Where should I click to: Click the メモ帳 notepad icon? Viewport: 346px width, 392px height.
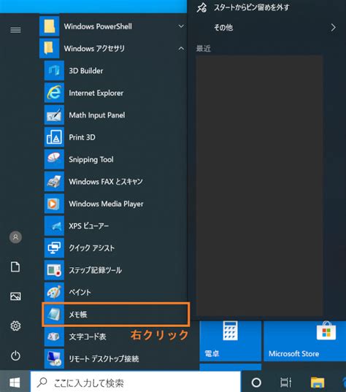(x=54, y=314)
